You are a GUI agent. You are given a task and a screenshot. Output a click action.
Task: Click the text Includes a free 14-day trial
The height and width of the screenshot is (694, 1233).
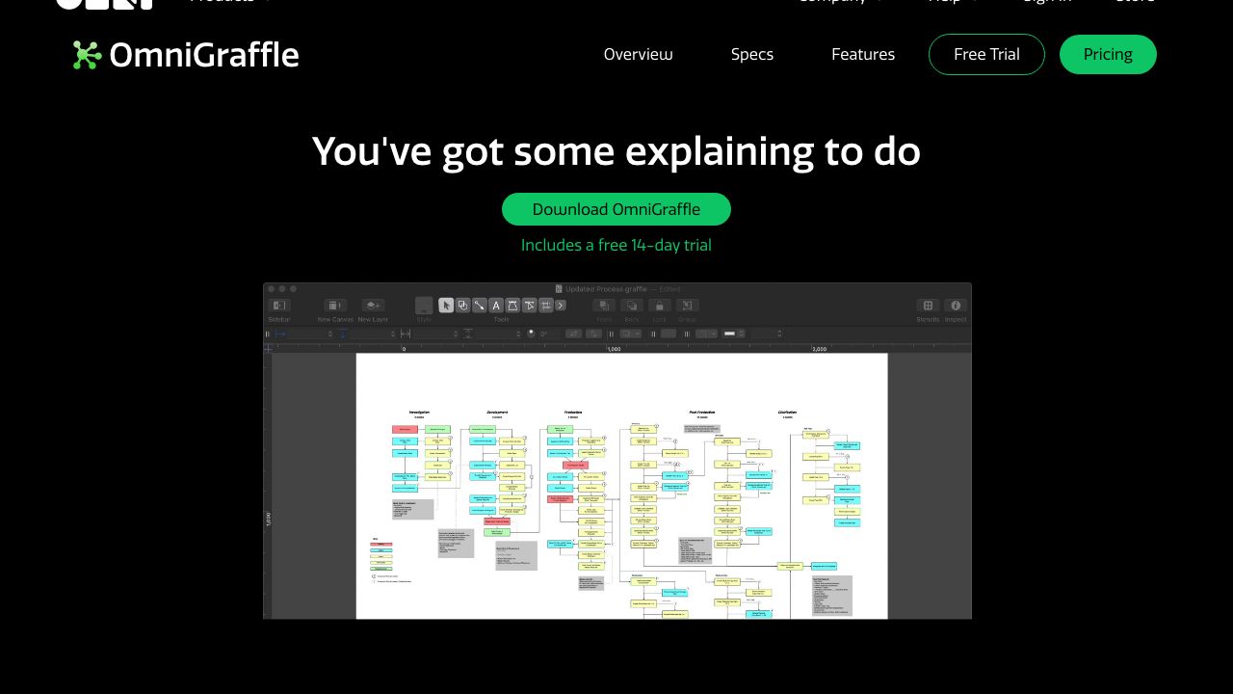point(616,245)
